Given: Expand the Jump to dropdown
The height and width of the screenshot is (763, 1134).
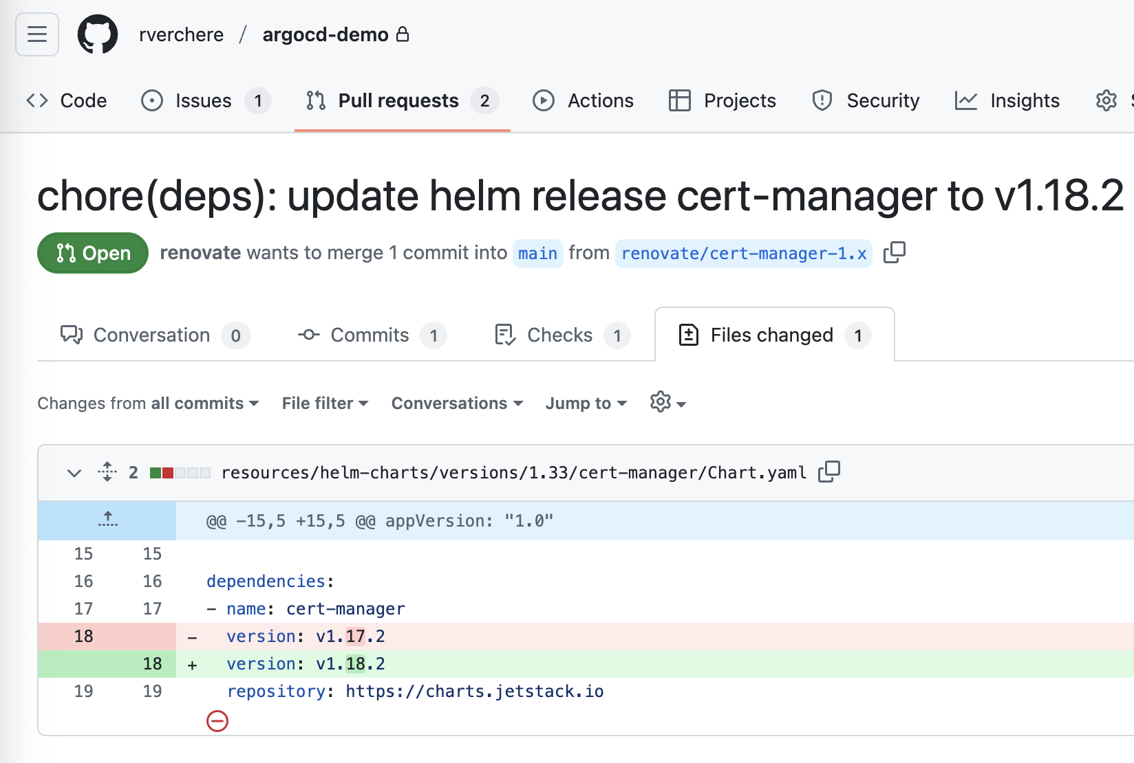Looking at the screenshot, I should pyautogui.click(x=586, y=403).
